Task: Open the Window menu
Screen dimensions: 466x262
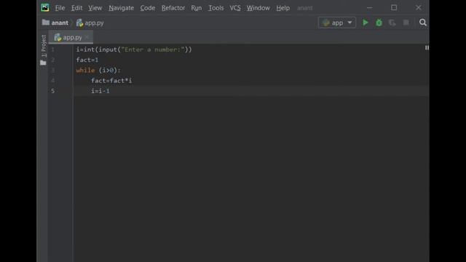Action: (258, 8)
